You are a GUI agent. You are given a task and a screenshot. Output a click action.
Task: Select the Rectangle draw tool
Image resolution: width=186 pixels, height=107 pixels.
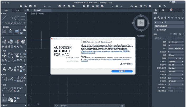point(23,18)
